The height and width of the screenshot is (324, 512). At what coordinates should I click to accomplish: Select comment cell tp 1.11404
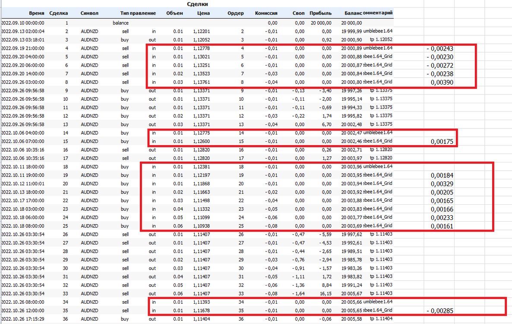pos(381,319)
